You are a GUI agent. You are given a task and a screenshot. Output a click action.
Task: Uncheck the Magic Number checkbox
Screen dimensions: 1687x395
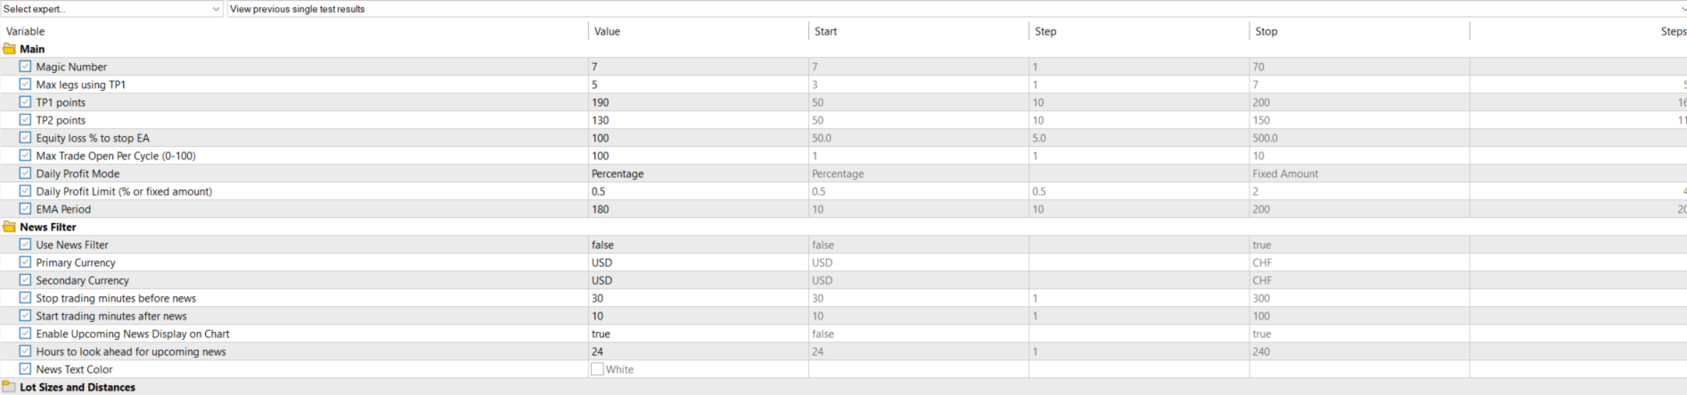(25, 67)
